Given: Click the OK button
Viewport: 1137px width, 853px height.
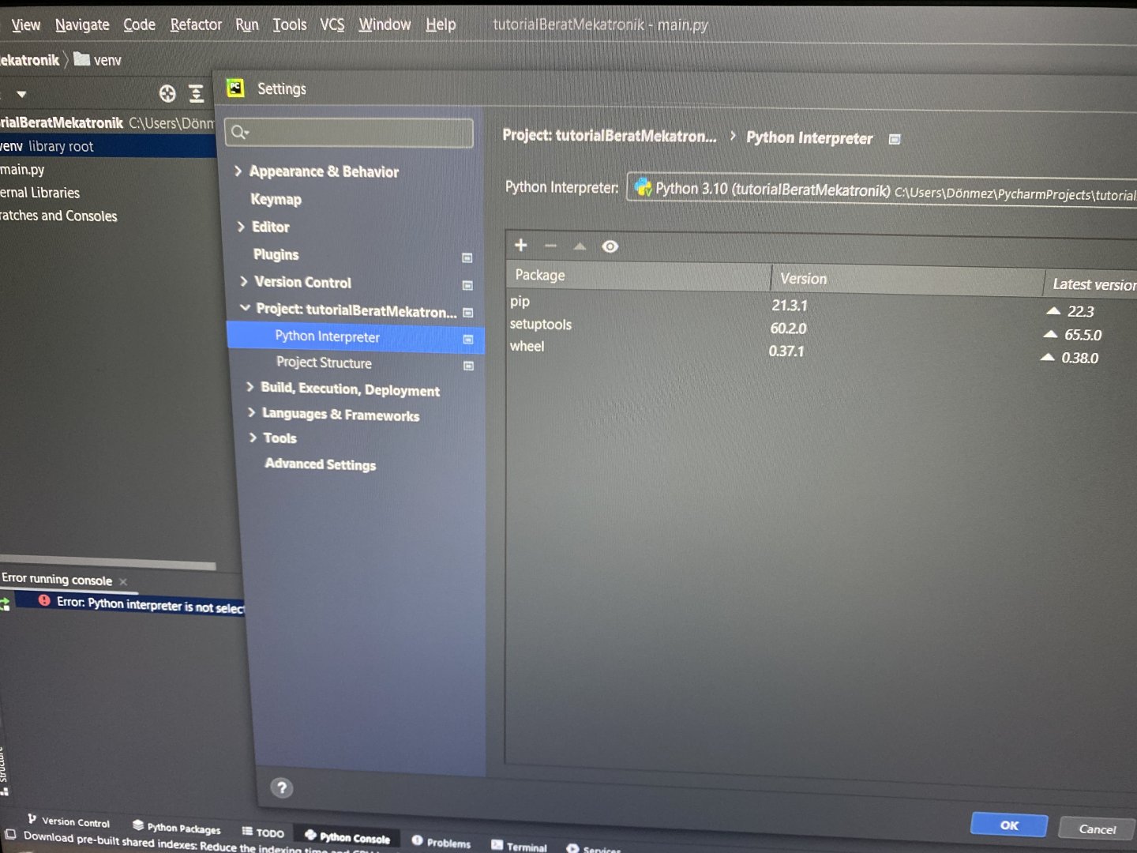Looking at the screenshot, I should coord(1009,825).
